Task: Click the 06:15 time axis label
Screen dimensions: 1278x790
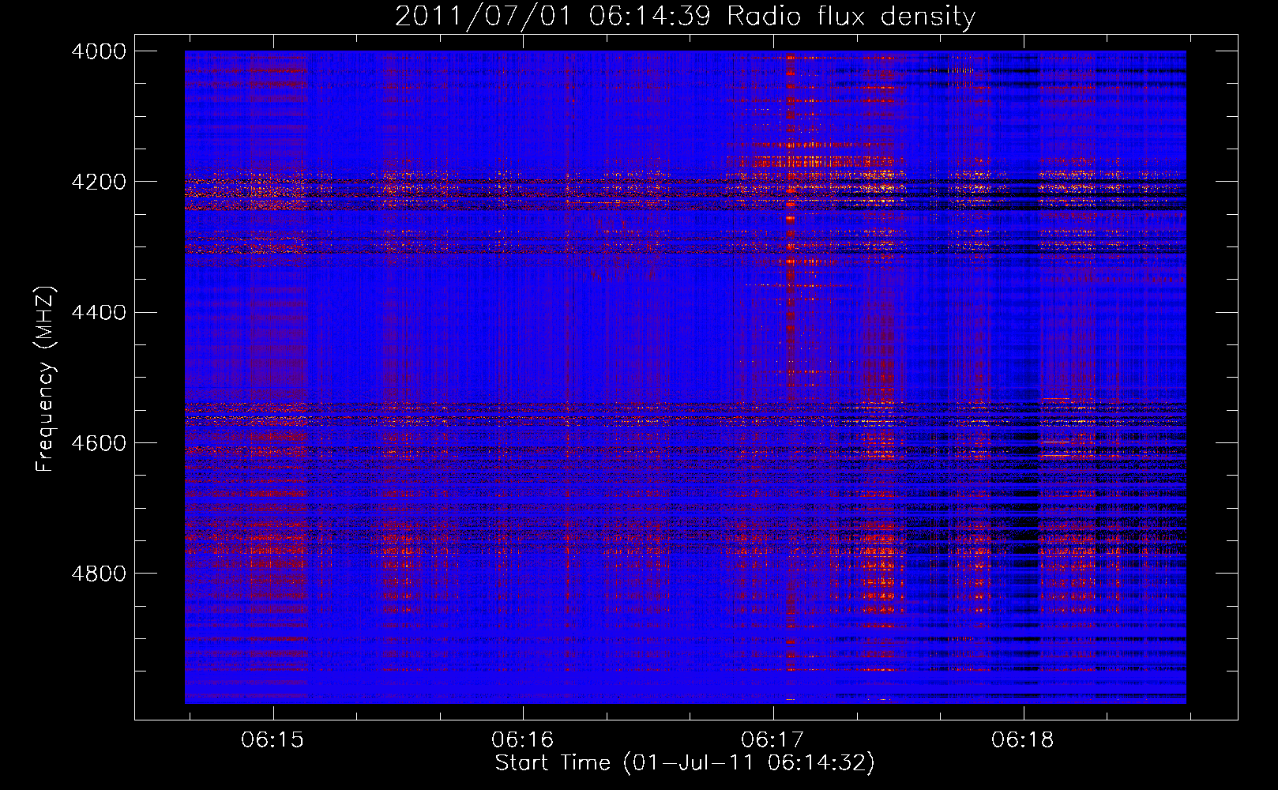Action: 273,740
